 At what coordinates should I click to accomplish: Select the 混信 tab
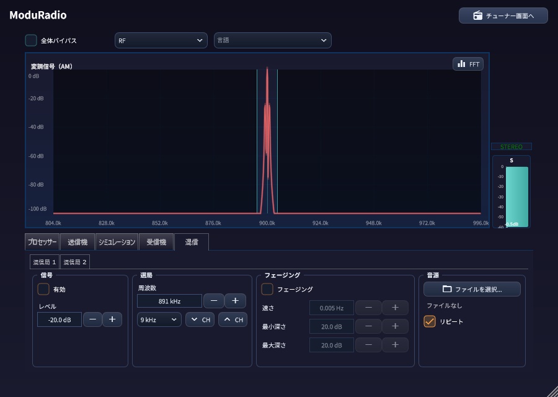192,242
